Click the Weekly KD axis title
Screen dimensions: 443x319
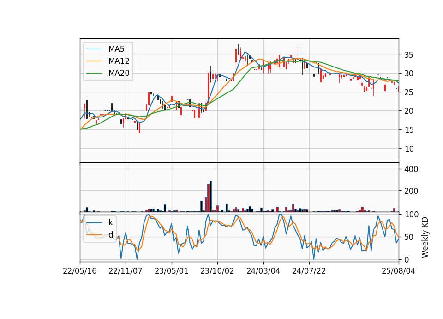[x=425, y=237]
